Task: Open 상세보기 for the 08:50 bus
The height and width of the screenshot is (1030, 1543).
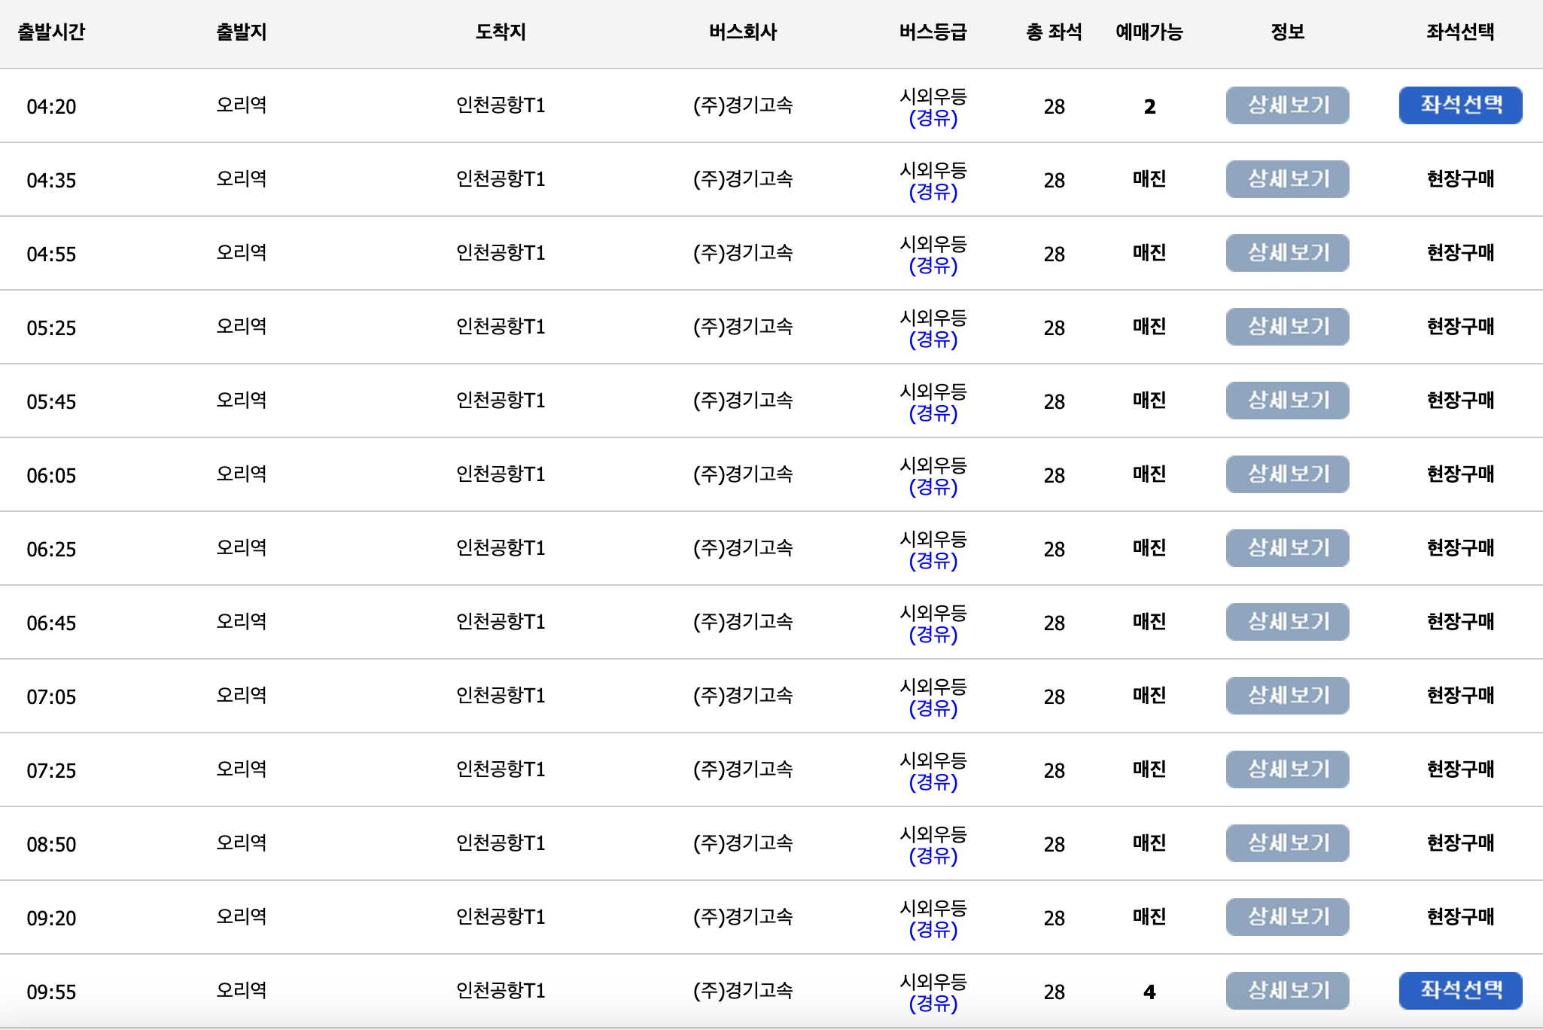Action: point(1287,843)
